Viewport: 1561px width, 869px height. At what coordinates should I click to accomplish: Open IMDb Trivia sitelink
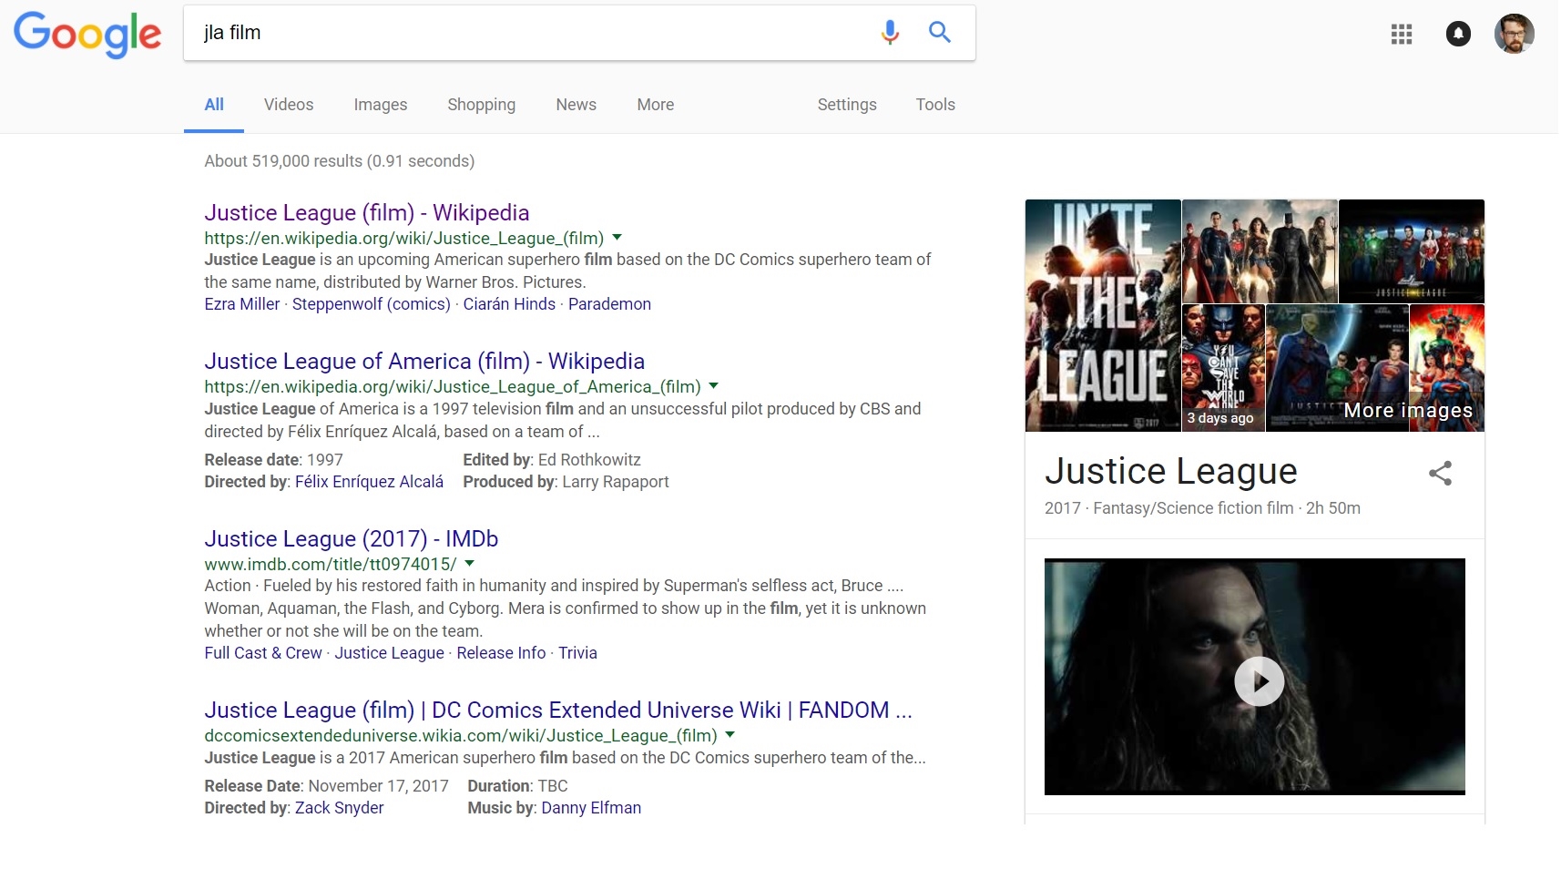tap(577, 653)
